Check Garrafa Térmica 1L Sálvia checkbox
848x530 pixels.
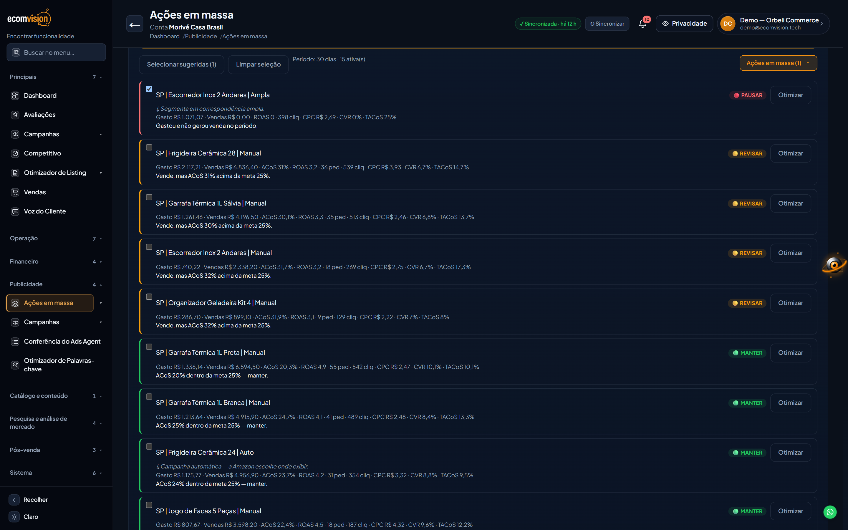[149, 197]
